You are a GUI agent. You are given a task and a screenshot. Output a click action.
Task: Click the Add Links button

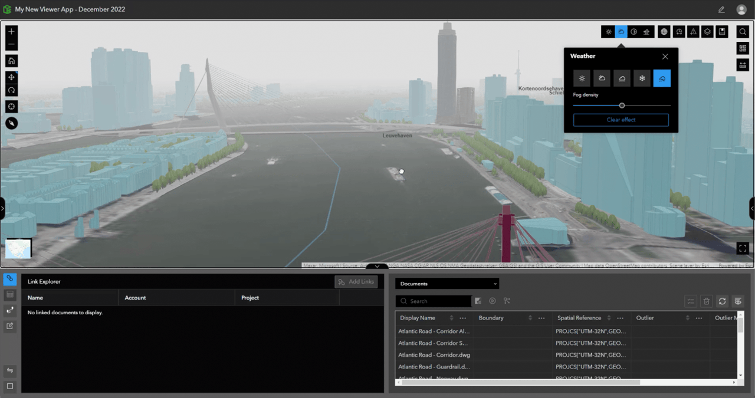[x=356, y=281]
